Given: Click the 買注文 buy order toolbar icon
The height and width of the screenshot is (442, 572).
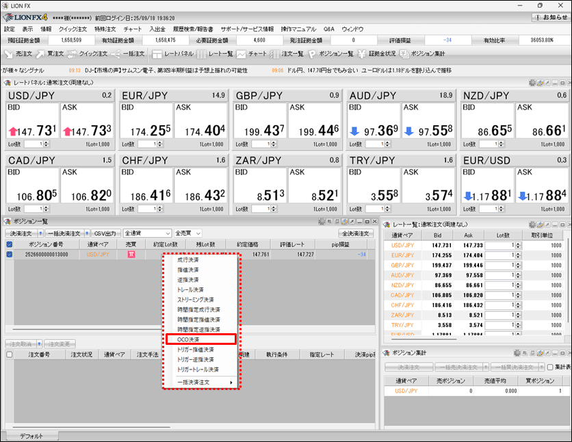Looking at the screenshot, I should tap(51, 53).
